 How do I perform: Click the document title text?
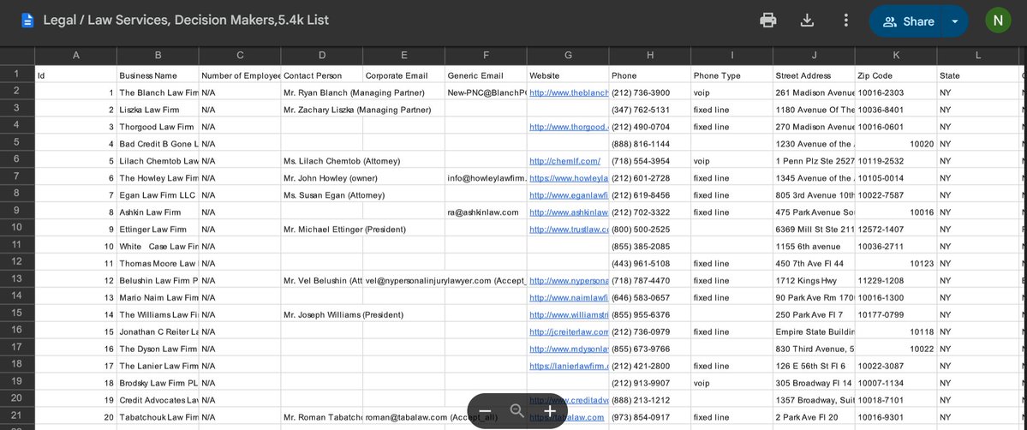(186, 21)
